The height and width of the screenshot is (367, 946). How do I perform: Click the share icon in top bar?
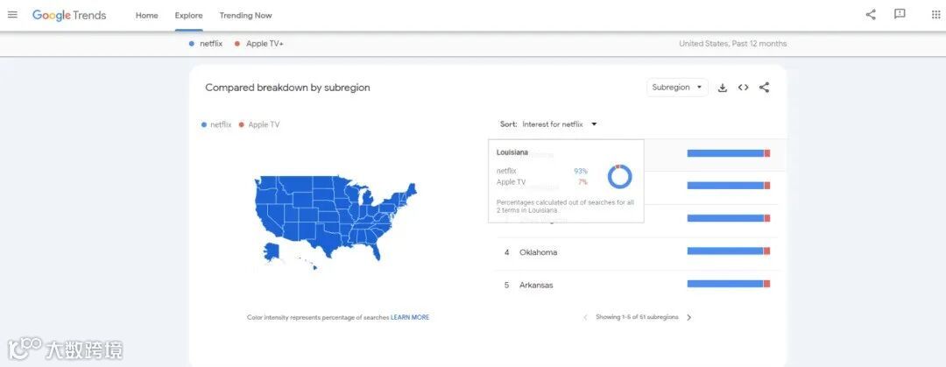pyautogui.click(x=870, y=15)
